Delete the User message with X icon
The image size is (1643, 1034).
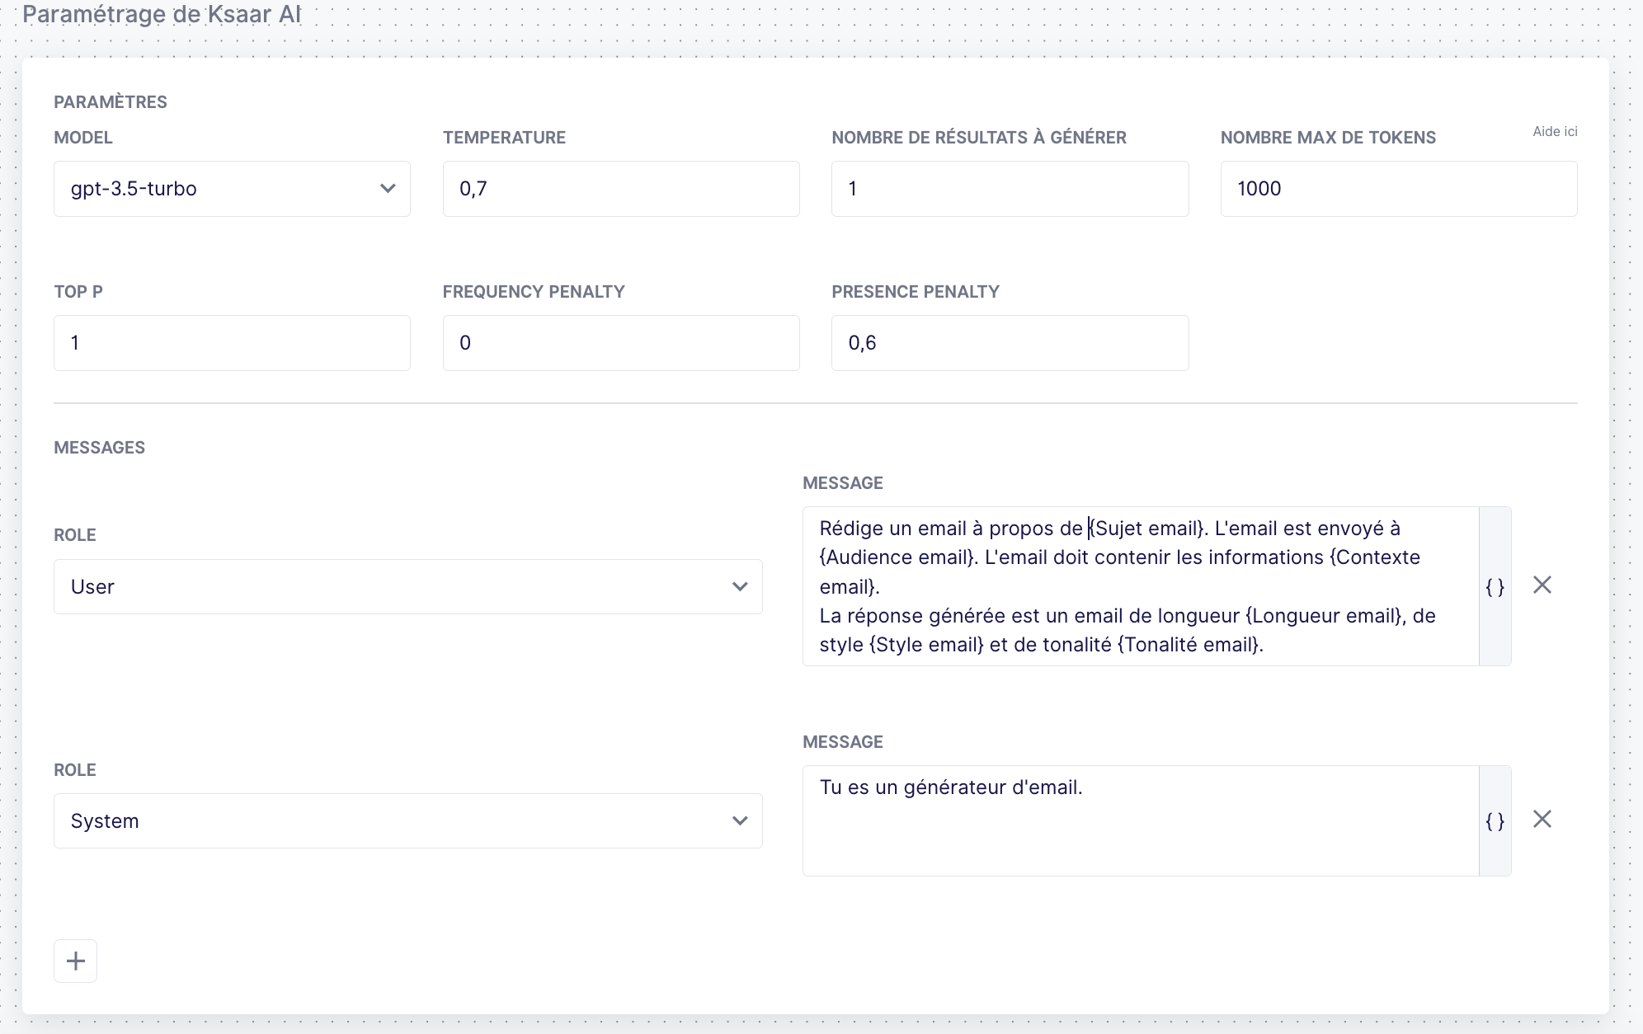click(1542, 585)
